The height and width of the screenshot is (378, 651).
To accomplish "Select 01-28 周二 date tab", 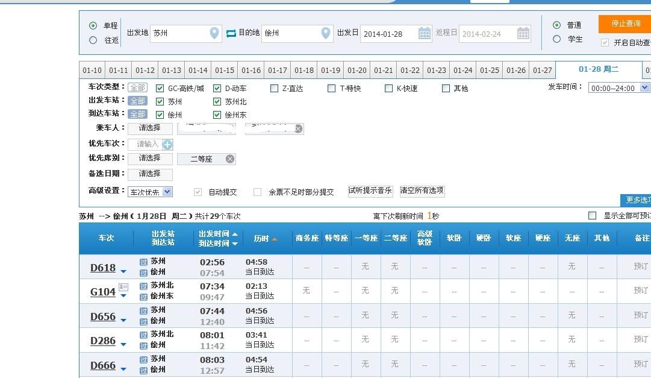I will tap(598, 69).
